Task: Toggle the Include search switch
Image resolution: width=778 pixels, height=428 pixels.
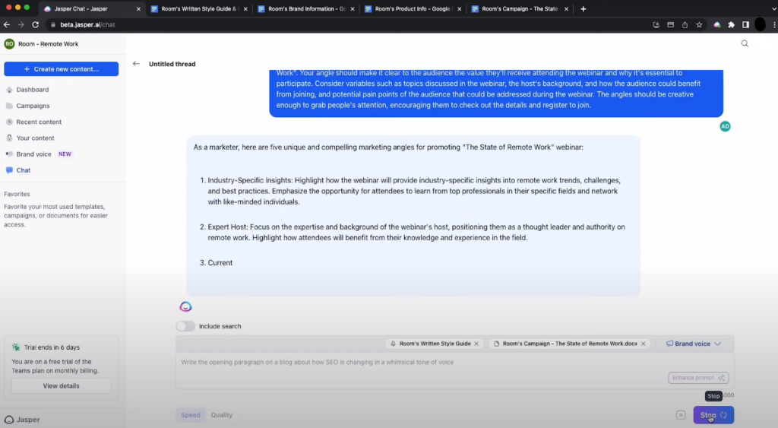Action: 185,326
